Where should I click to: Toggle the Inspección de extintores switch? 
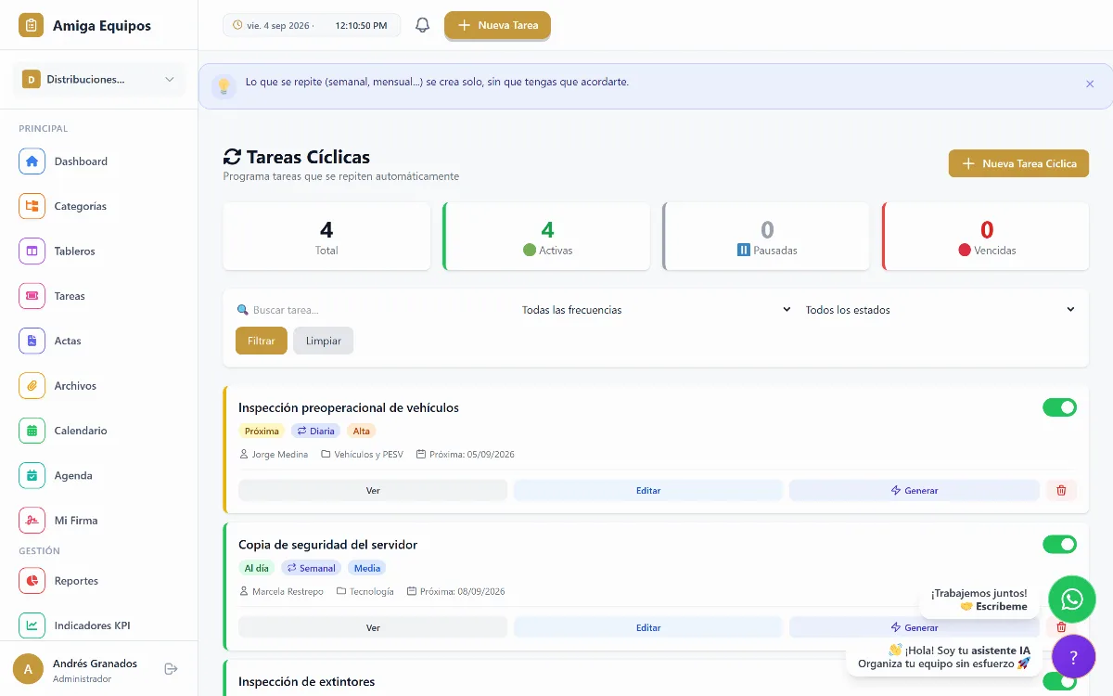click(1060, 681)
